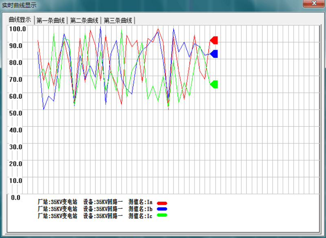
Task: Click the red Ia curve end marker
Action: (214, 40)
